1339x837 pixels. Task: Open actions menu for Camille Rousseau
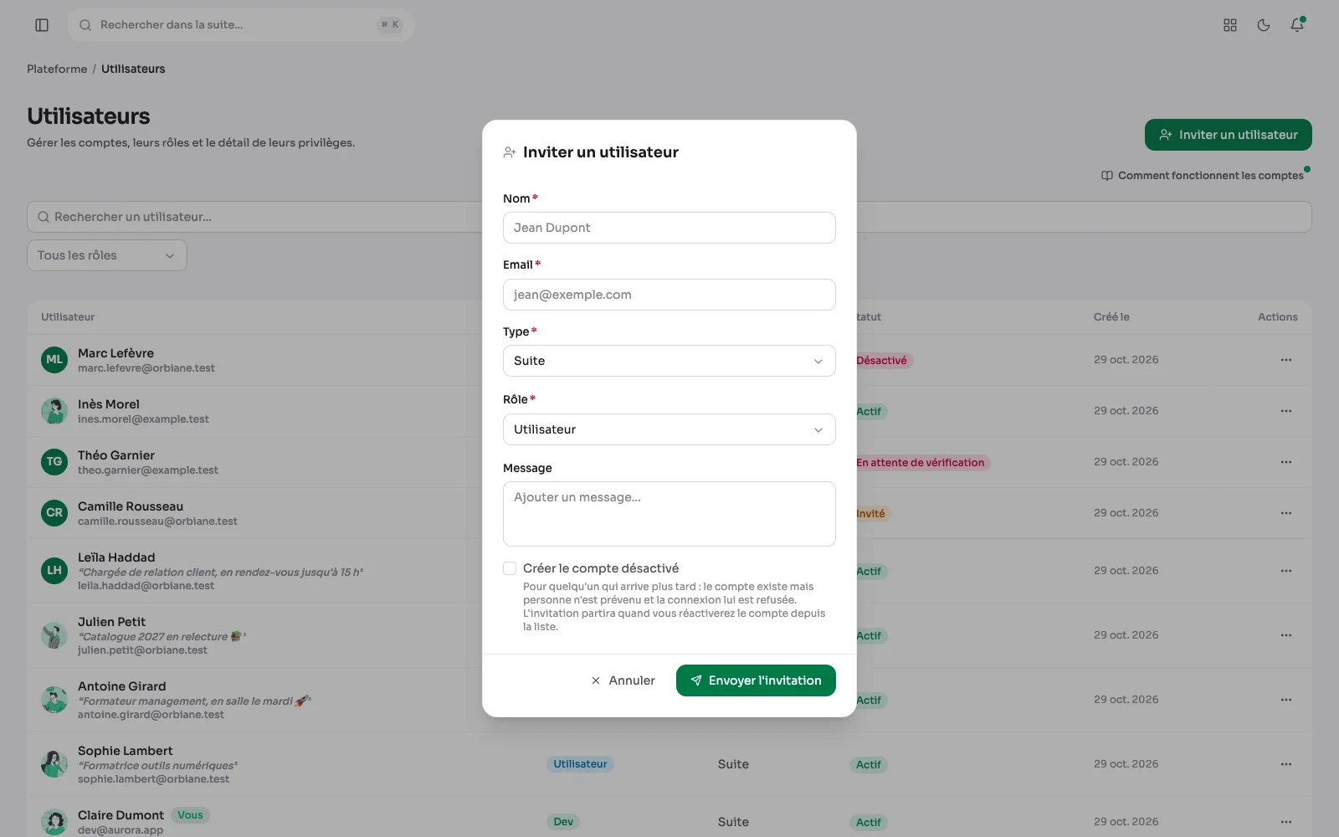coord(1286,513)
